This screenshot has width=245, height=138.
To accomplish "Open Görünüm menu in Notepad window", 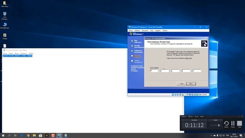I will [24, 53].
